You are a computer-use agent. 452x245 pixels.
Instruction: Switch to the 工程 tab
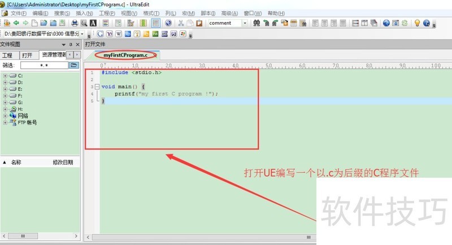[7, 55]
